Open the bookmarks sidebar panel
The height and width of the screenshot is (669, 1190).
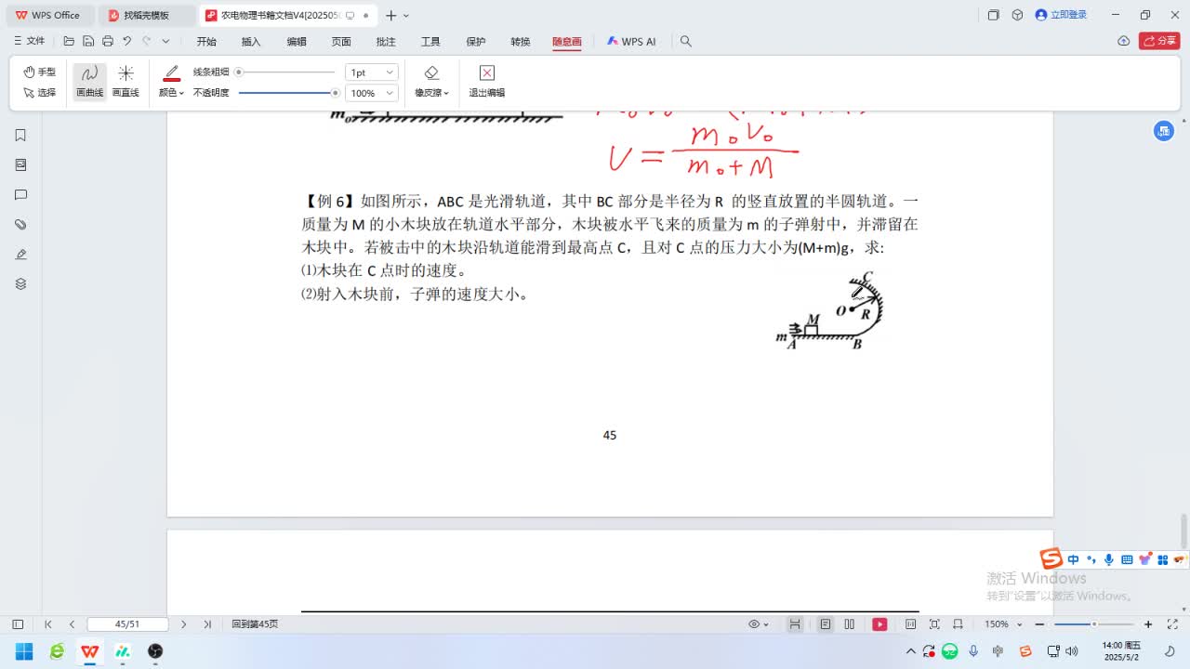[x=20, y=136]
